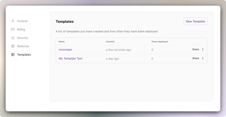Click the General person icon
Viewport: 226px width, 117px height.
13,21
